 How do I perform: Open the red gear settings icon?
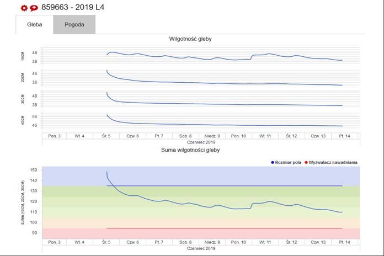point(24,8)
